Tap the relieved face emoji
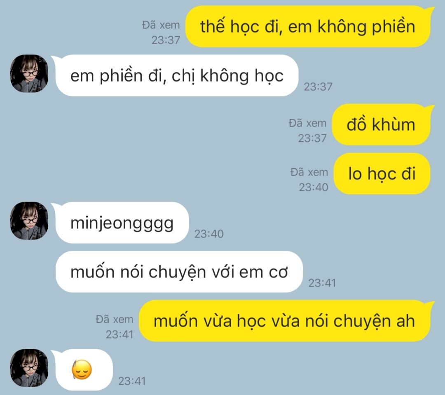 (82, 369)
